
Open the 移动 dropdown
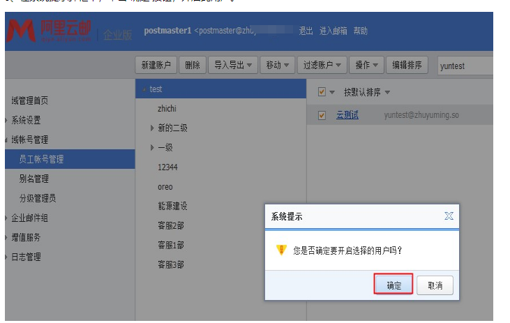pyautogui.click(x=277, y=65)
